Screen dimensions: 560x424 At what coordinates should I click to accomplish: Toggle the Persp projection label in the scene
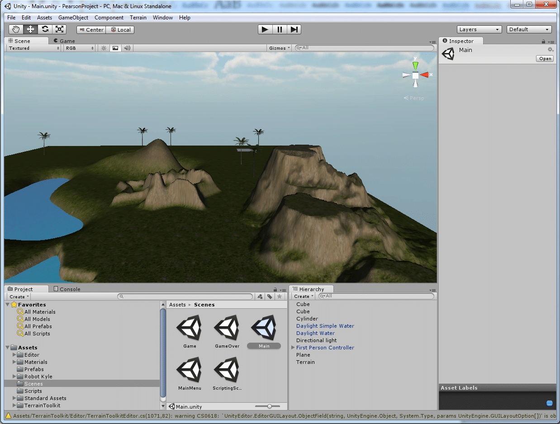pos(414,98)
